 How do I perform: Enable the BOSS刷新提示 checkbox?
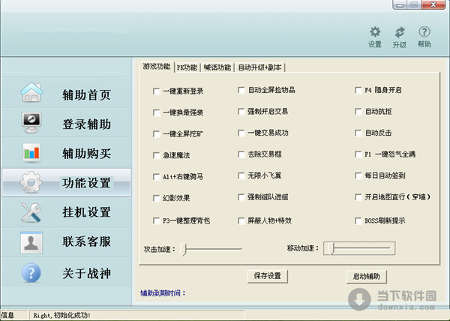358,221
